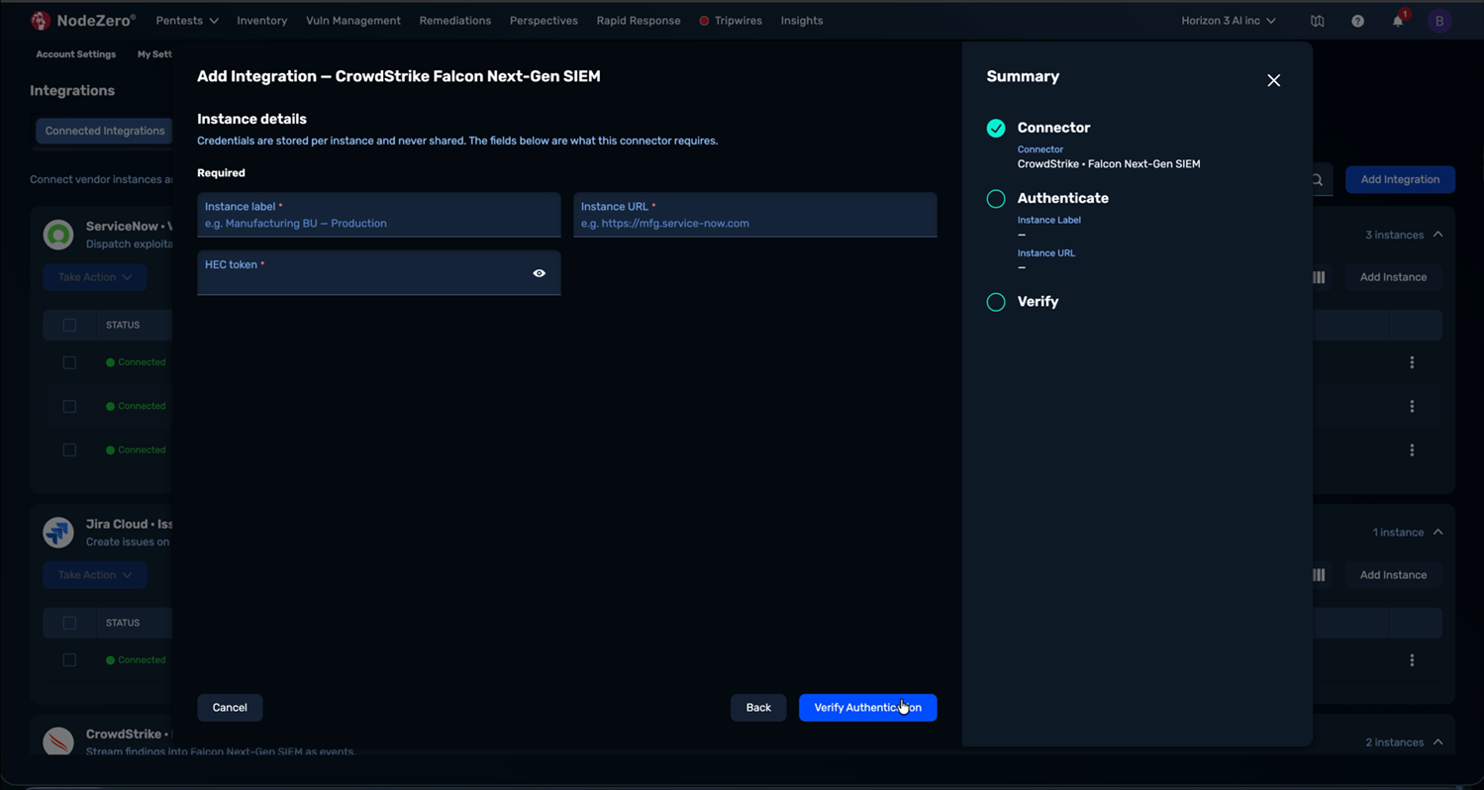Tick select-all checkbox in Jira table header

(x=69, y=623)
